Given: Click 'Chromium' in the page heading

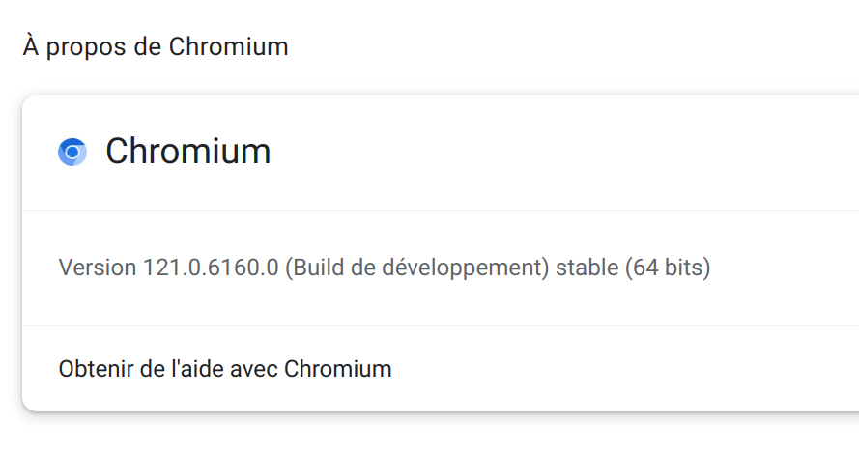Looking at the screenshot, I should coord(228,46).
